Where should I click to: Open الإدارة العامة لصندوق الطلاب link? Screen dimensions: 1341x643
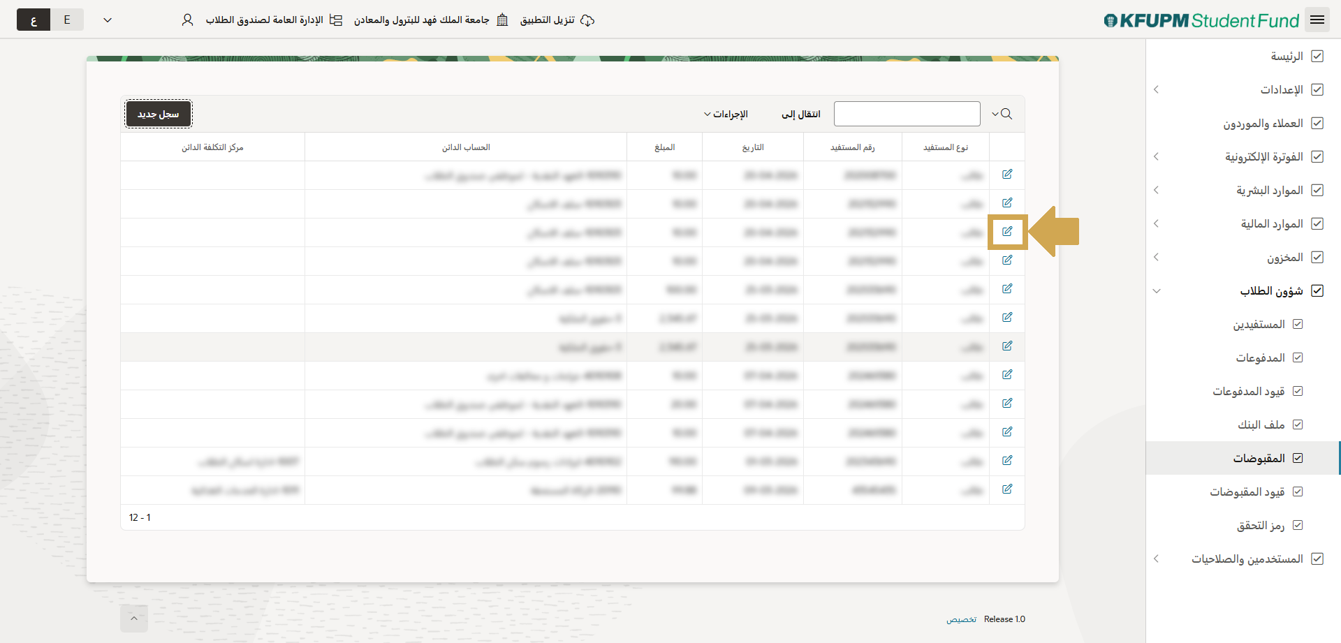[x=274, y=20]
